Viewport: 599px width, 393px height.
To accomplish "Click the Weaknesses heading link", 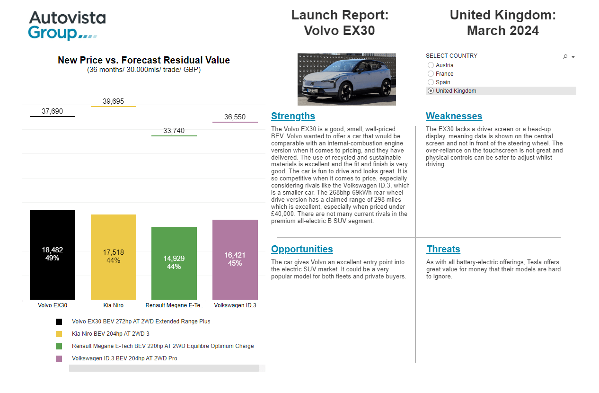I will [454, 116].
